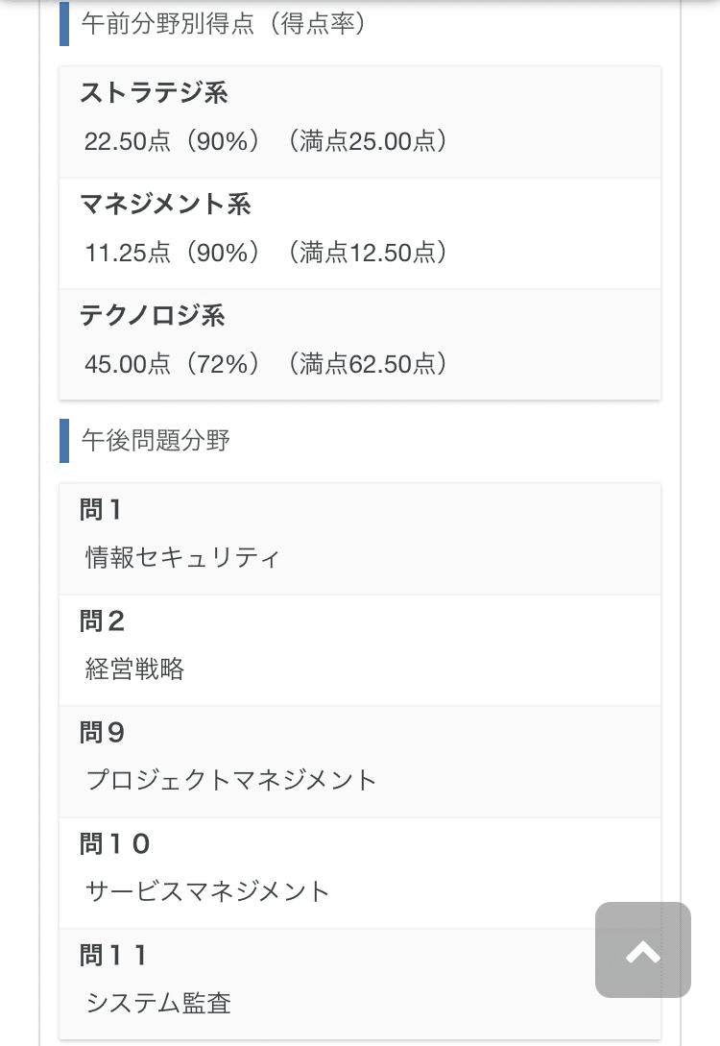Screen dimensions: 720x1046
Task: Select the マネジメント系 row title
Action: point(165,205)
